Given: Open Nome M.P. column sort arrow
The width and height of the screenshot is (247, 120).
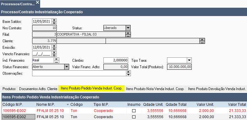Looking at the screenshot, I should 68,105.
